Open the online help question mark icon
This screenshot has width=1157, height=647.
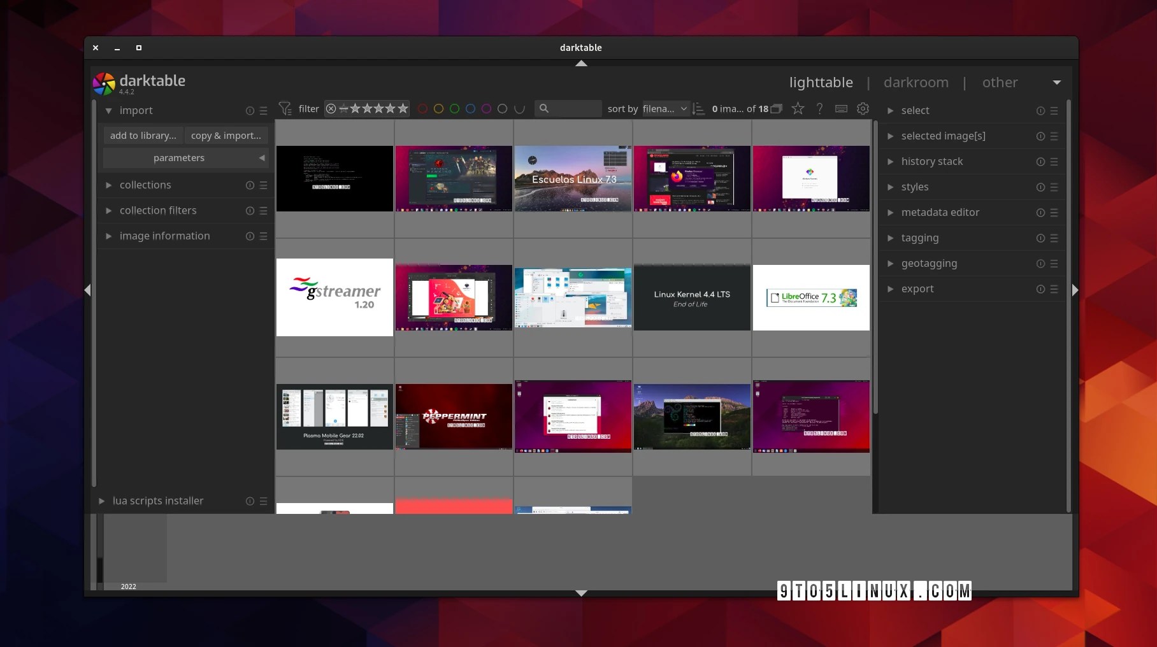819,108
